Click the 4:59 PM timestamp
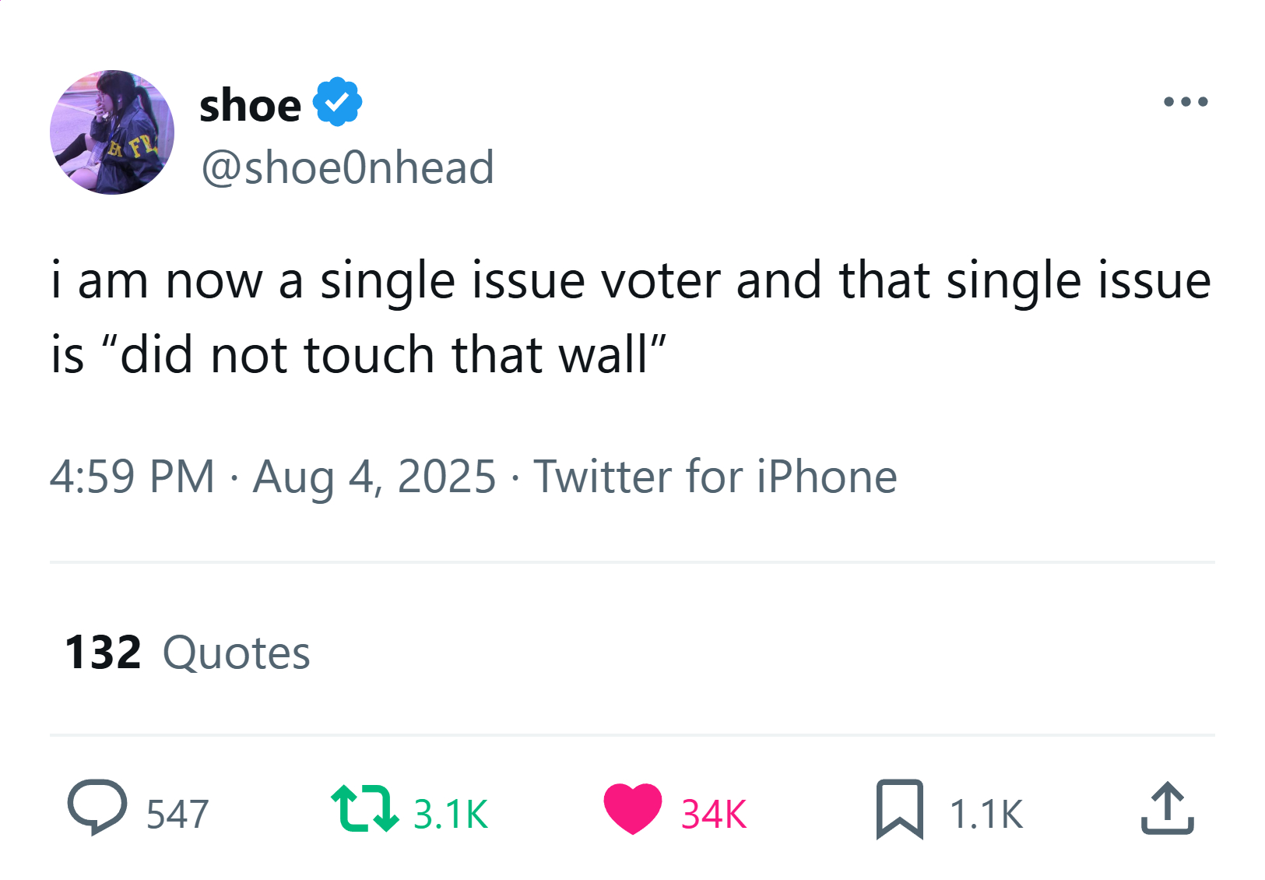 pyautogui.click(x=132, y=477)
